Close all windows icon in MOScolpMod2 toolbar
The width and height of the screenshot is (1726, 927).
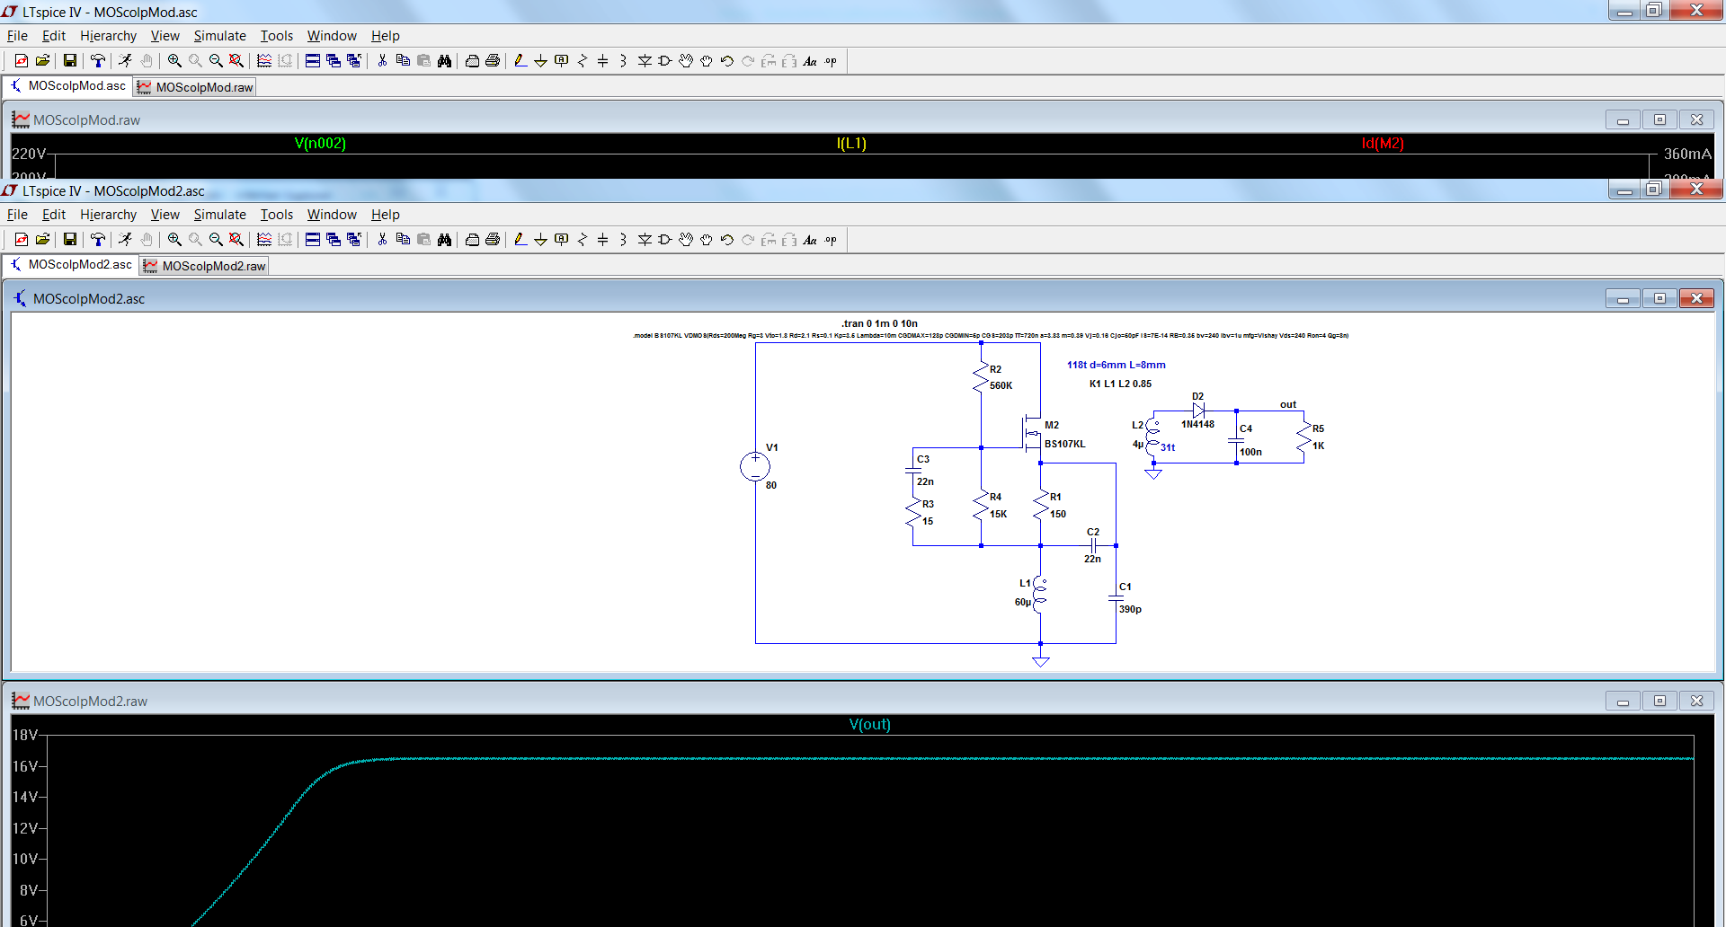tap(354, 240)
